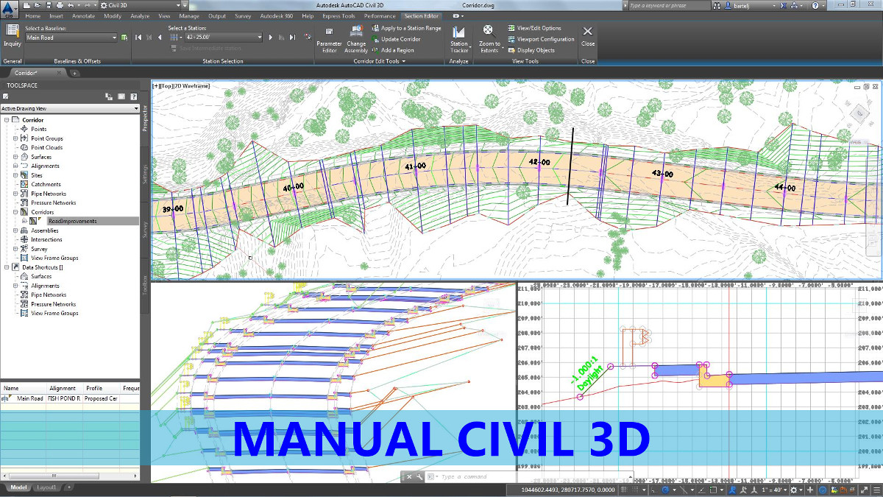Open the Annotate ribbon tab
Screen dimensions: 883x497
coord(82,15)
